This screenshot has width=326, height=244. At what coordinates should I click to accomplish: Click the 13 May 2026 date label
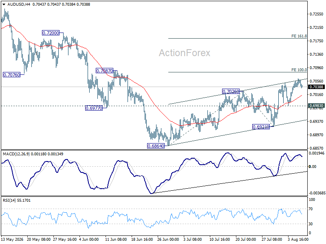click(x=12, y=240)
